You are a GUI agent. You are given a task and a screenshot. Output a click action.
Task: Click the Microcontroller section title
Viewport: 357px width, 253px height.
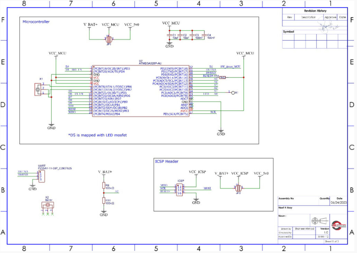36,22
